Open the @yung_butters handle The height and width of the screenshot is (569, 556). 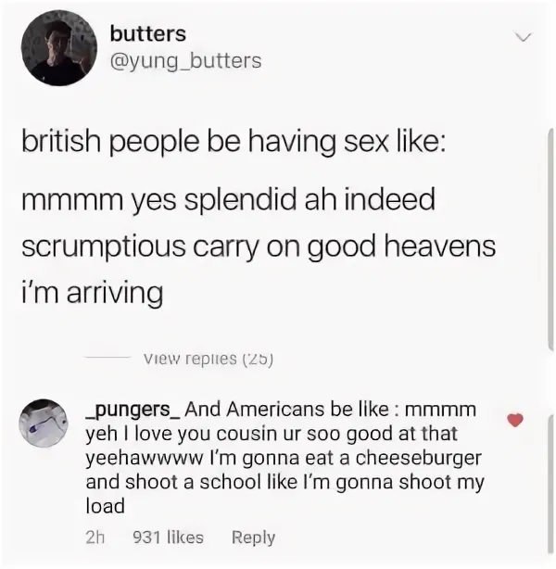tap(185, 61)
